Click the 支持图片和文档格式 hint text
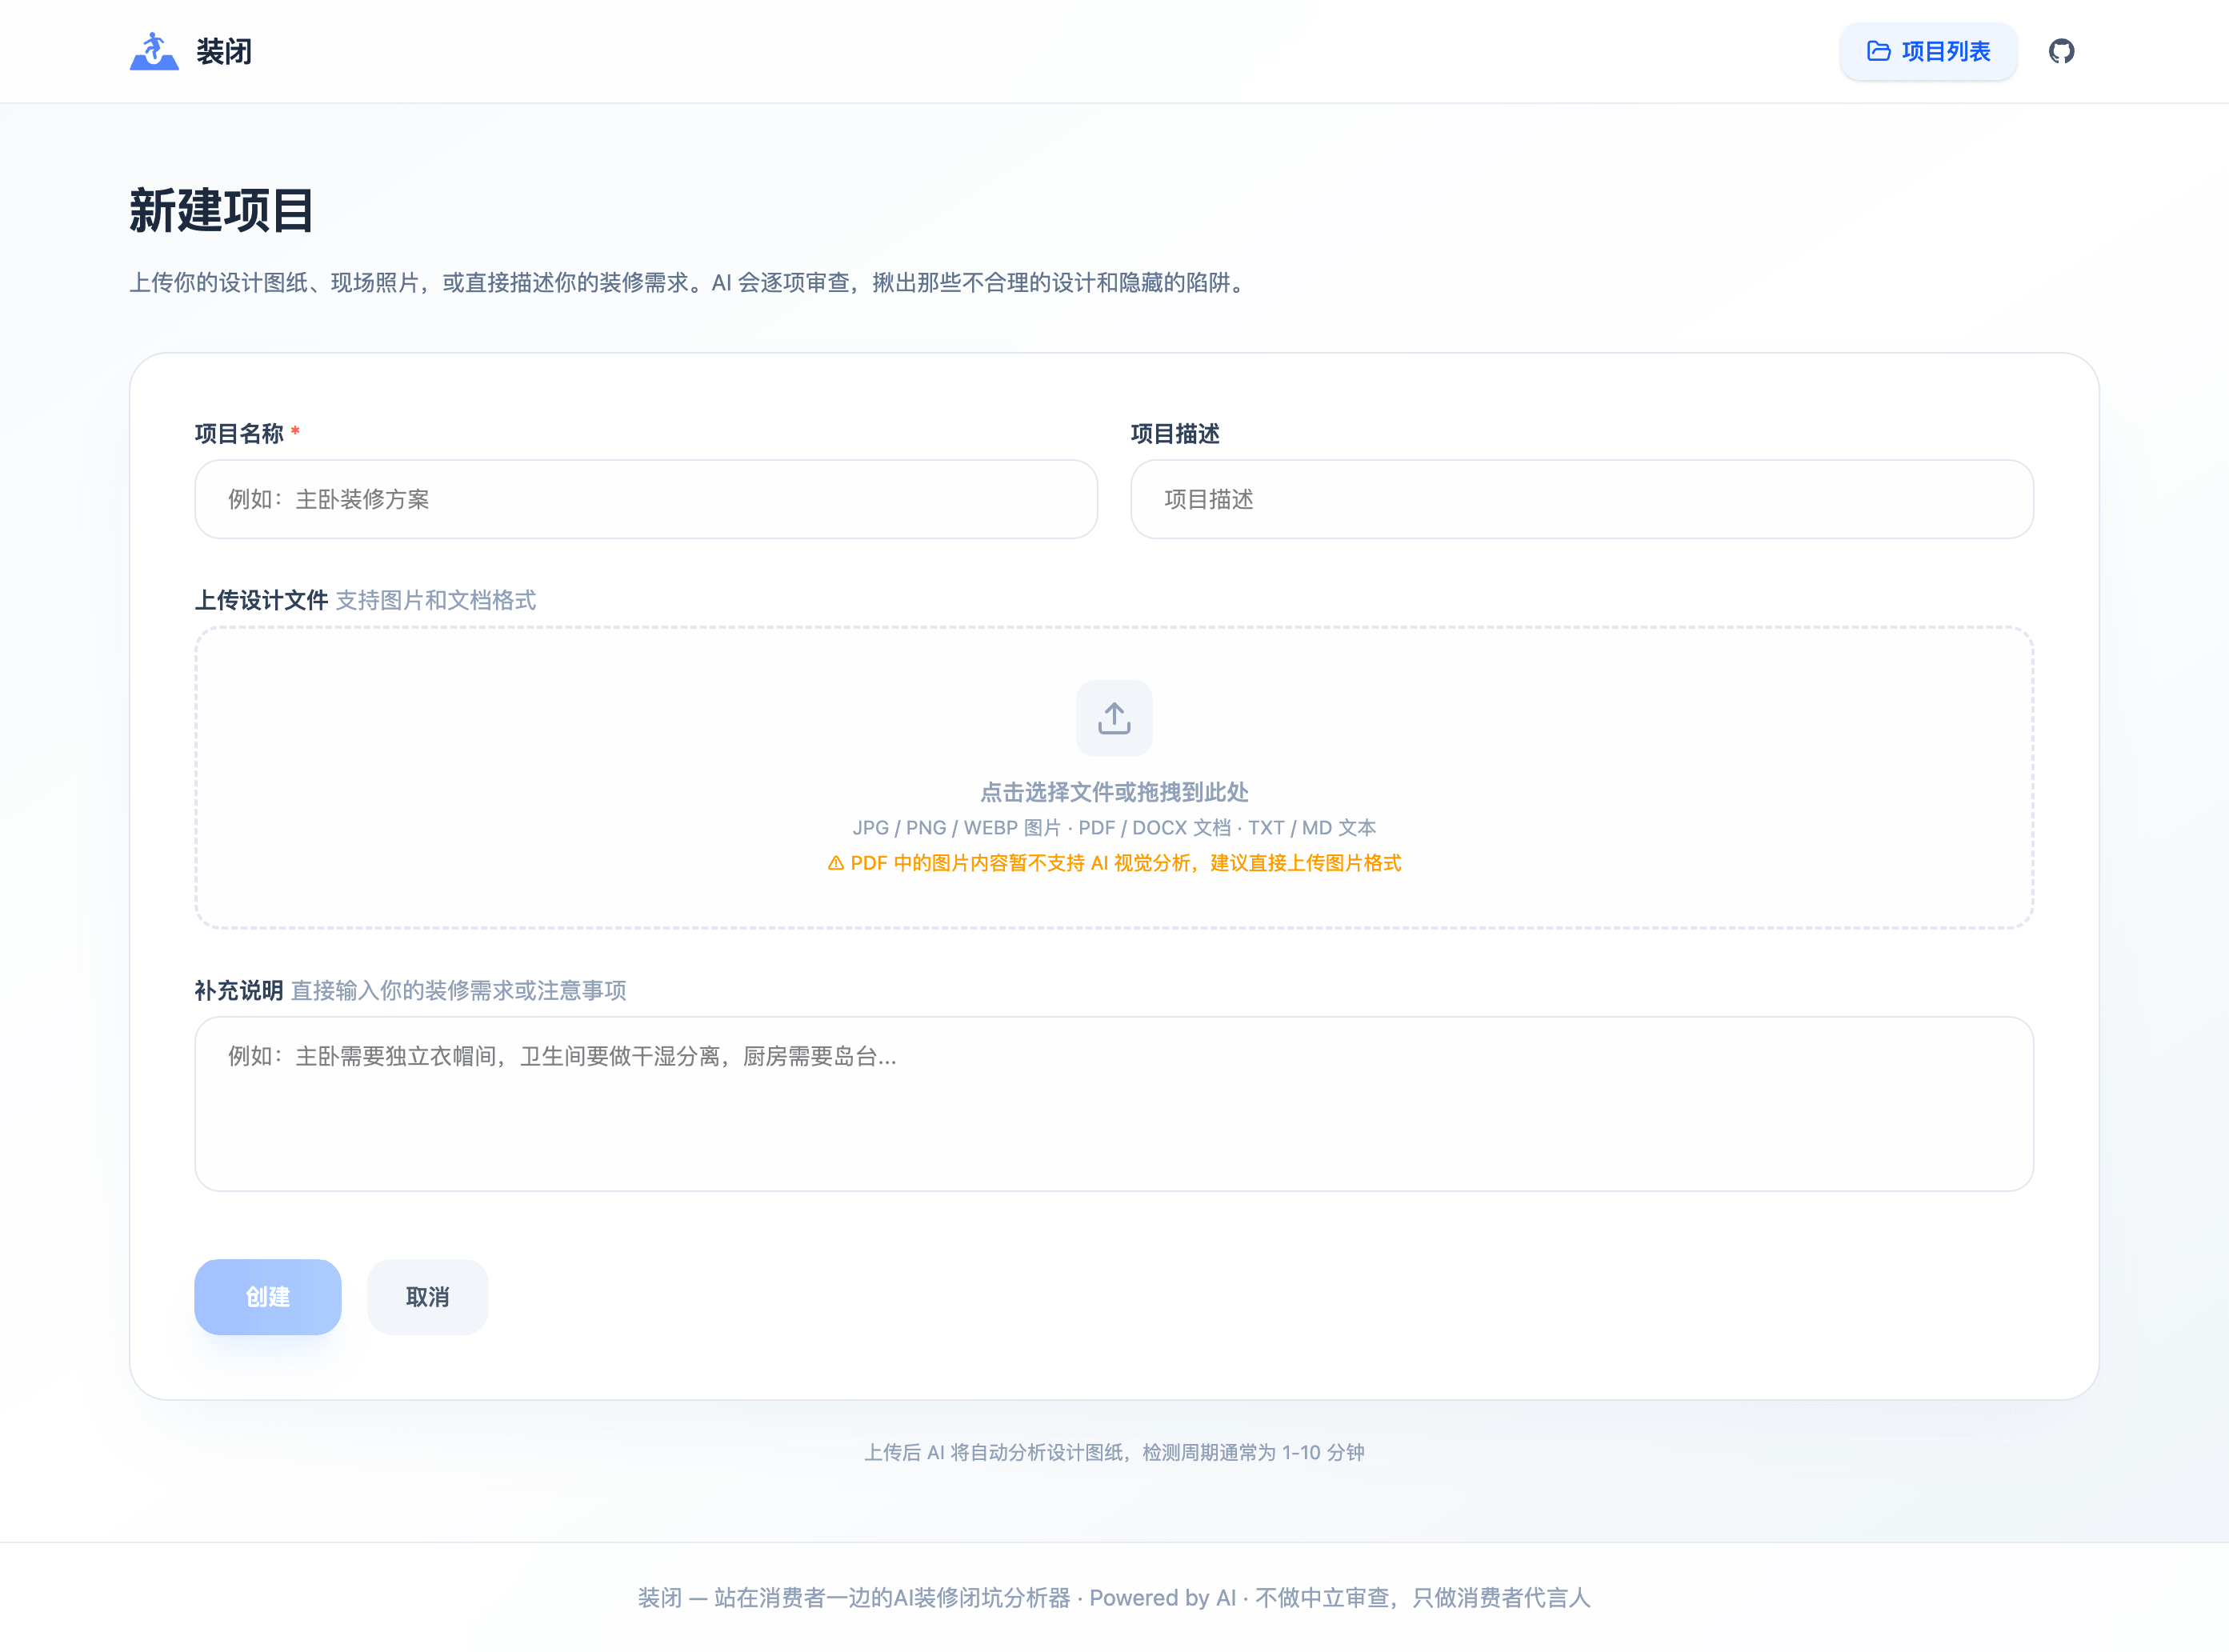Image resolution: width=2229 pixels, height=1652 pixels. (x=436, y=600)
